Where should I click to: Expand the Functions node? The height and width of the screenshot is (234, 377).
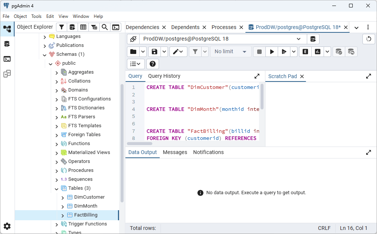coord(56,144)
